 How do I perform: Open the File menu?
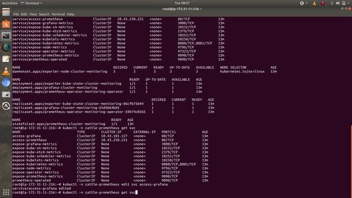click(x=16, y=14)
